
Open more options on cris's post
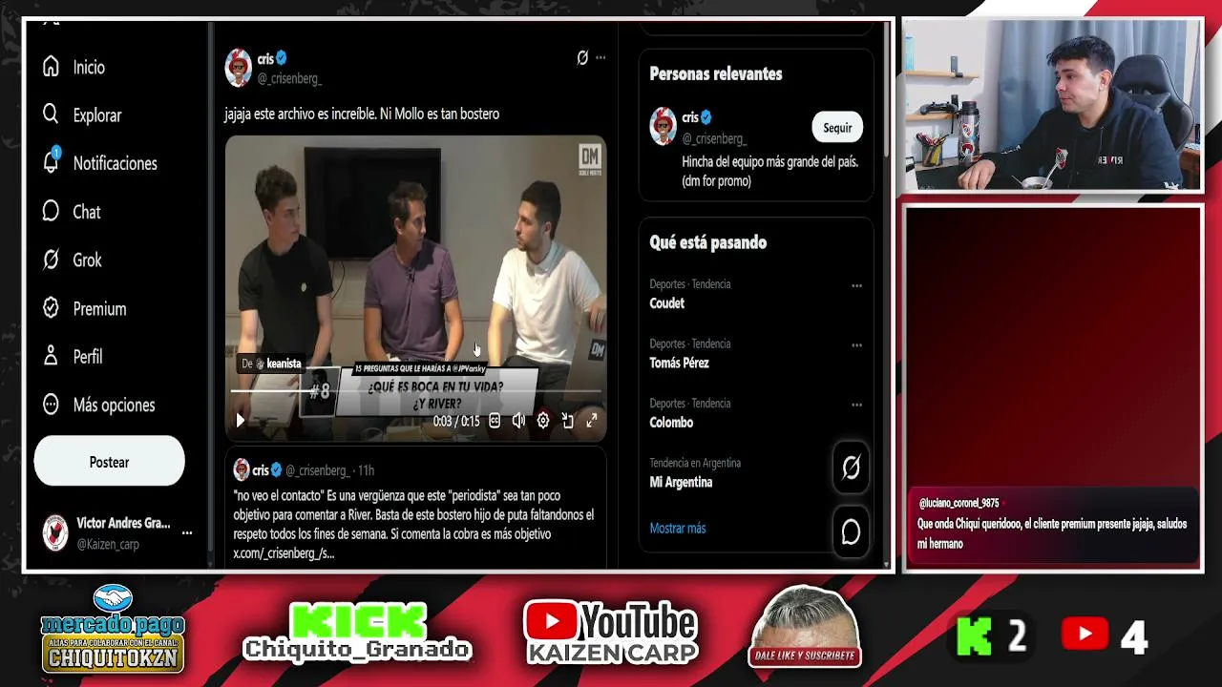coord(600,58)
